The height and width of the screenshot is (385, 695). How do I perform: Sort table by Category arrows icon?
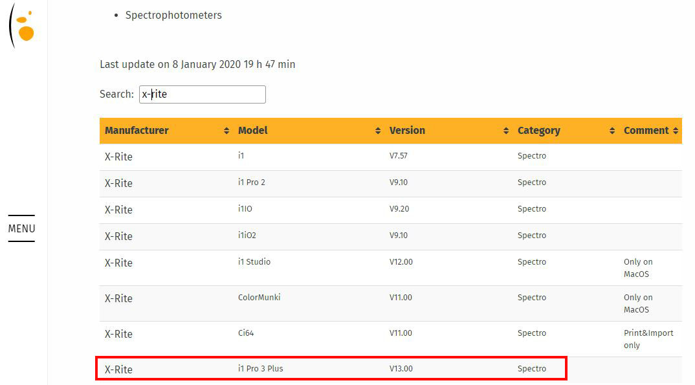tap(612, 131)
